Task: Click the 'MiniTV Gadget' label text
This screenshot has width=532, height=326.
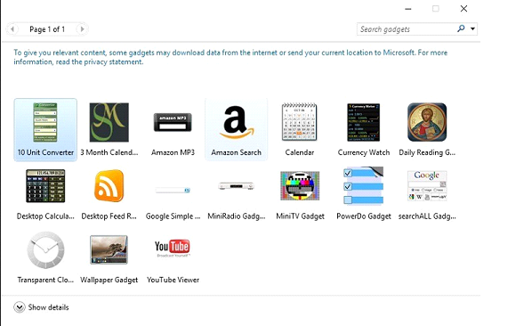Action: click(300, 216)
